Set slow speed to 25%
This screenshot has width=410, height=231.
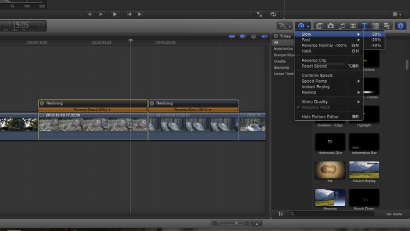(x=374, y=40)
